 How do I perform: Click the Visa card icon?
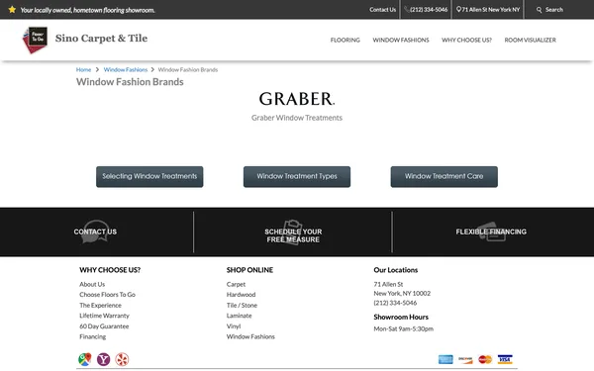pos(505,359)
